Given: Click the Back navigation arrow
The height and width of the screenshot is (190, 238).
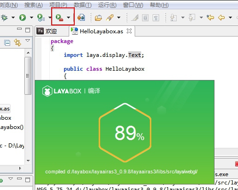Looking at the screenshot, I should point(221,18).
